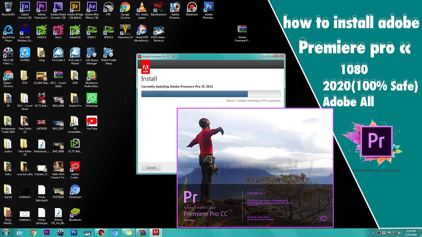The height and width of the screenshot is (237, 422).
Task: Select the GV LicenseManager desktop icon
Action: pyautogui.click(x=75, y=124)
